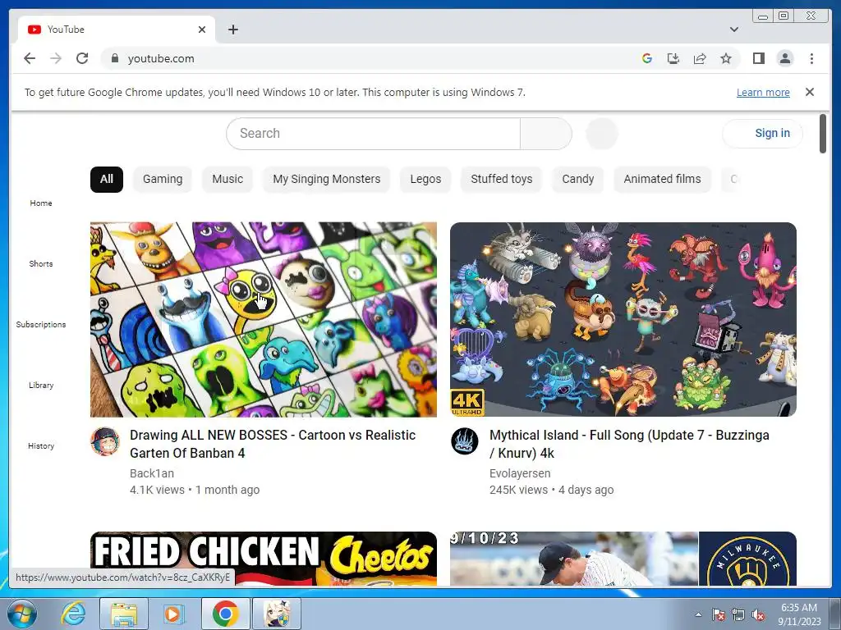Select the Legos filter chip
Image resolution: width=841 pixels, height=630 pixels.
coord(426,179)
